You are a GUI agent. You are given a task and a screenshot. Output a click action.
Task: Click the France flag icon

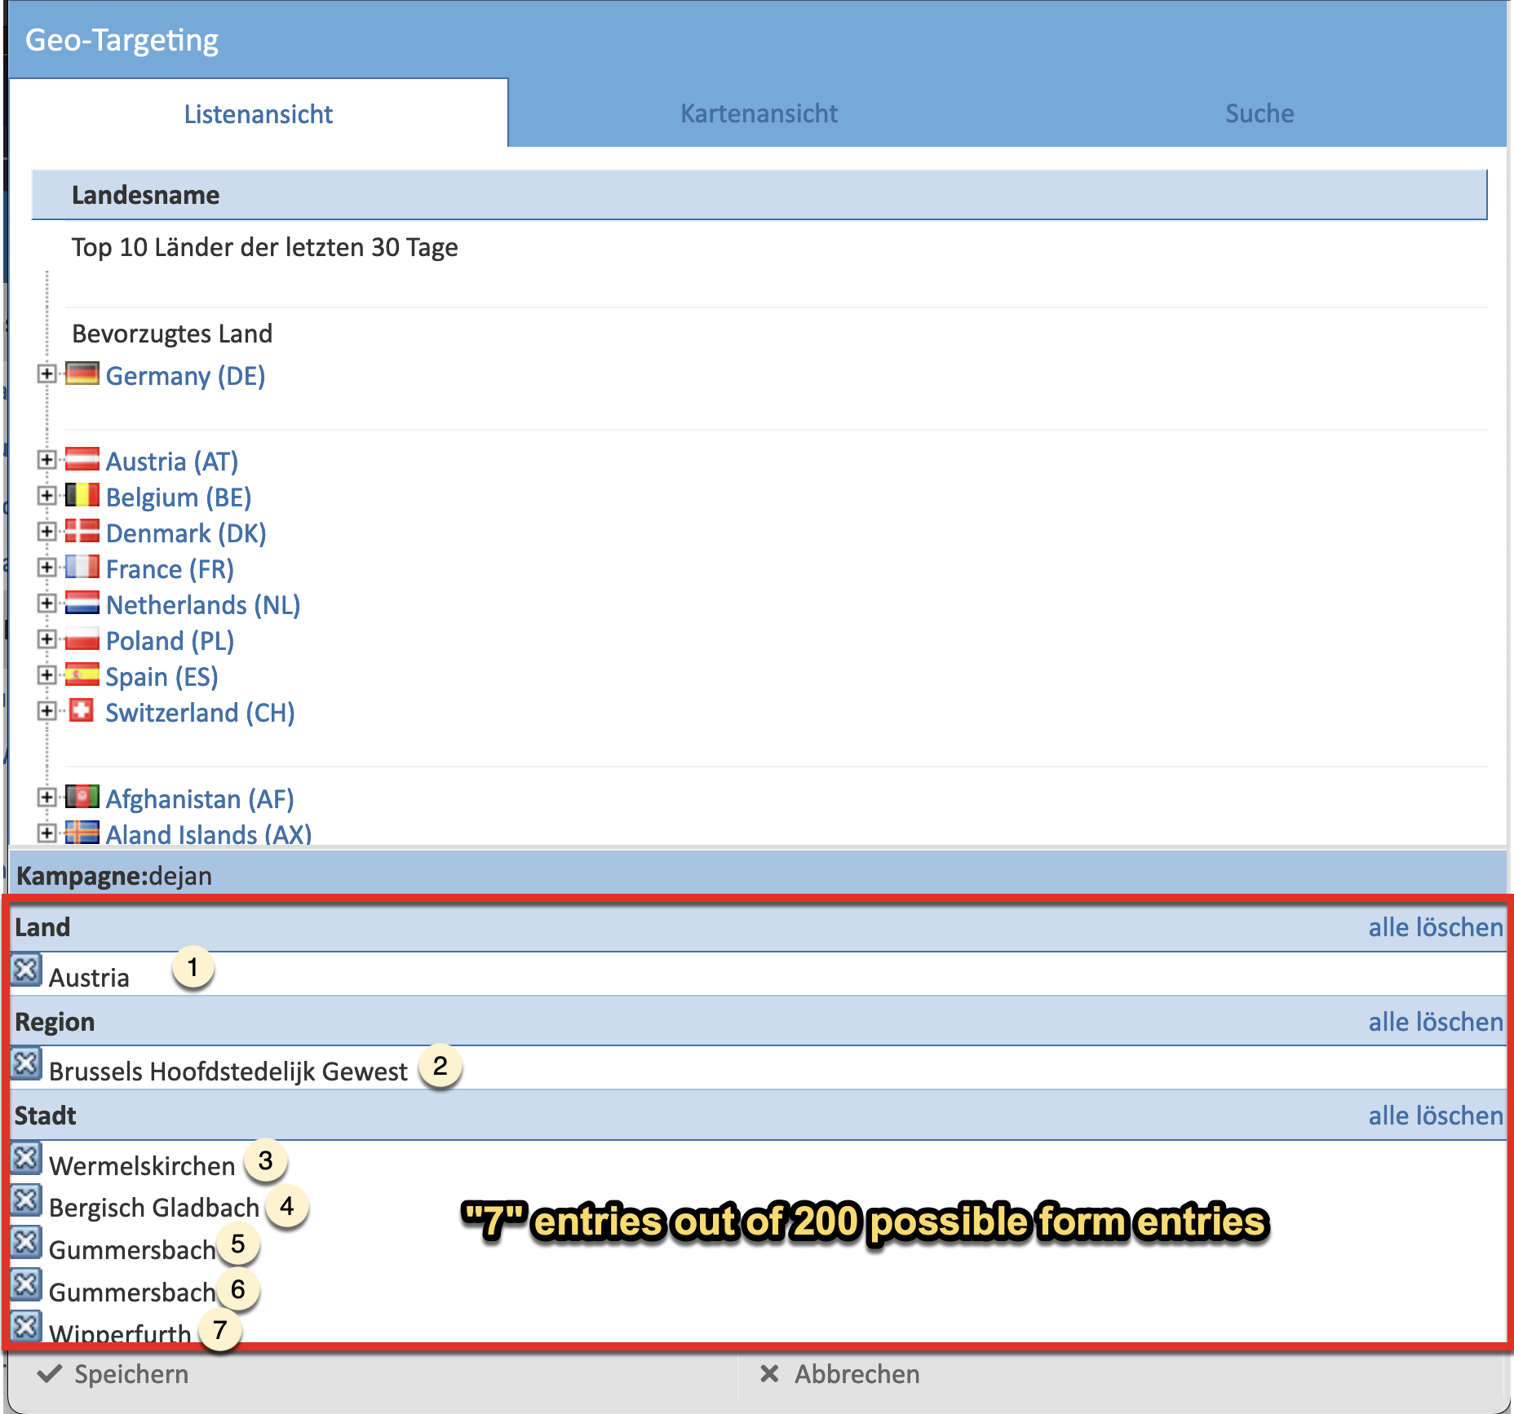pyautogui.click(x=82, y=567)
